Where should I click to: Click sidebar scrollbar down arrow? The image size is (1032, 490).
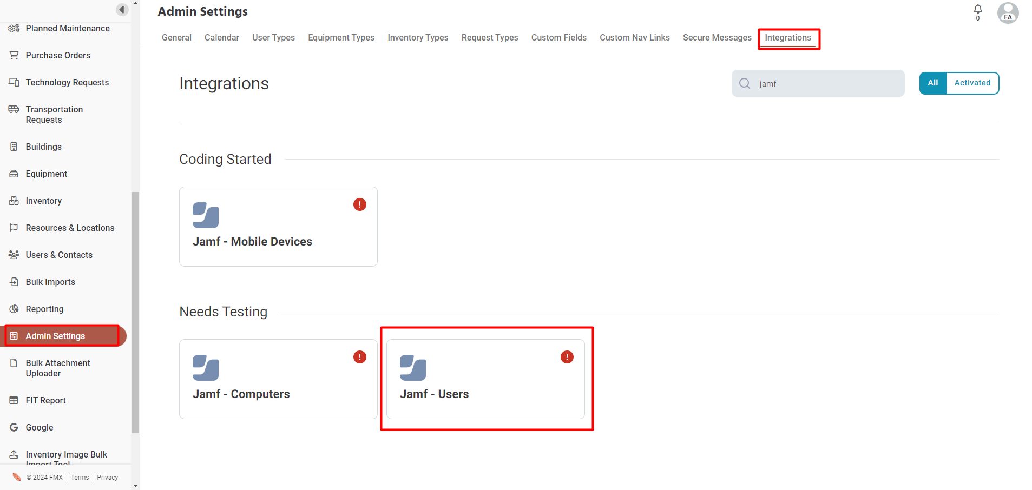point(135,486)
